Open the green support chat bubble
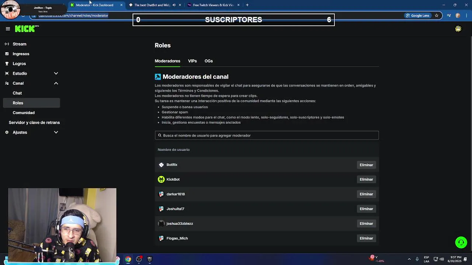This screenshot has height=265, width=472. pos(461,242)
